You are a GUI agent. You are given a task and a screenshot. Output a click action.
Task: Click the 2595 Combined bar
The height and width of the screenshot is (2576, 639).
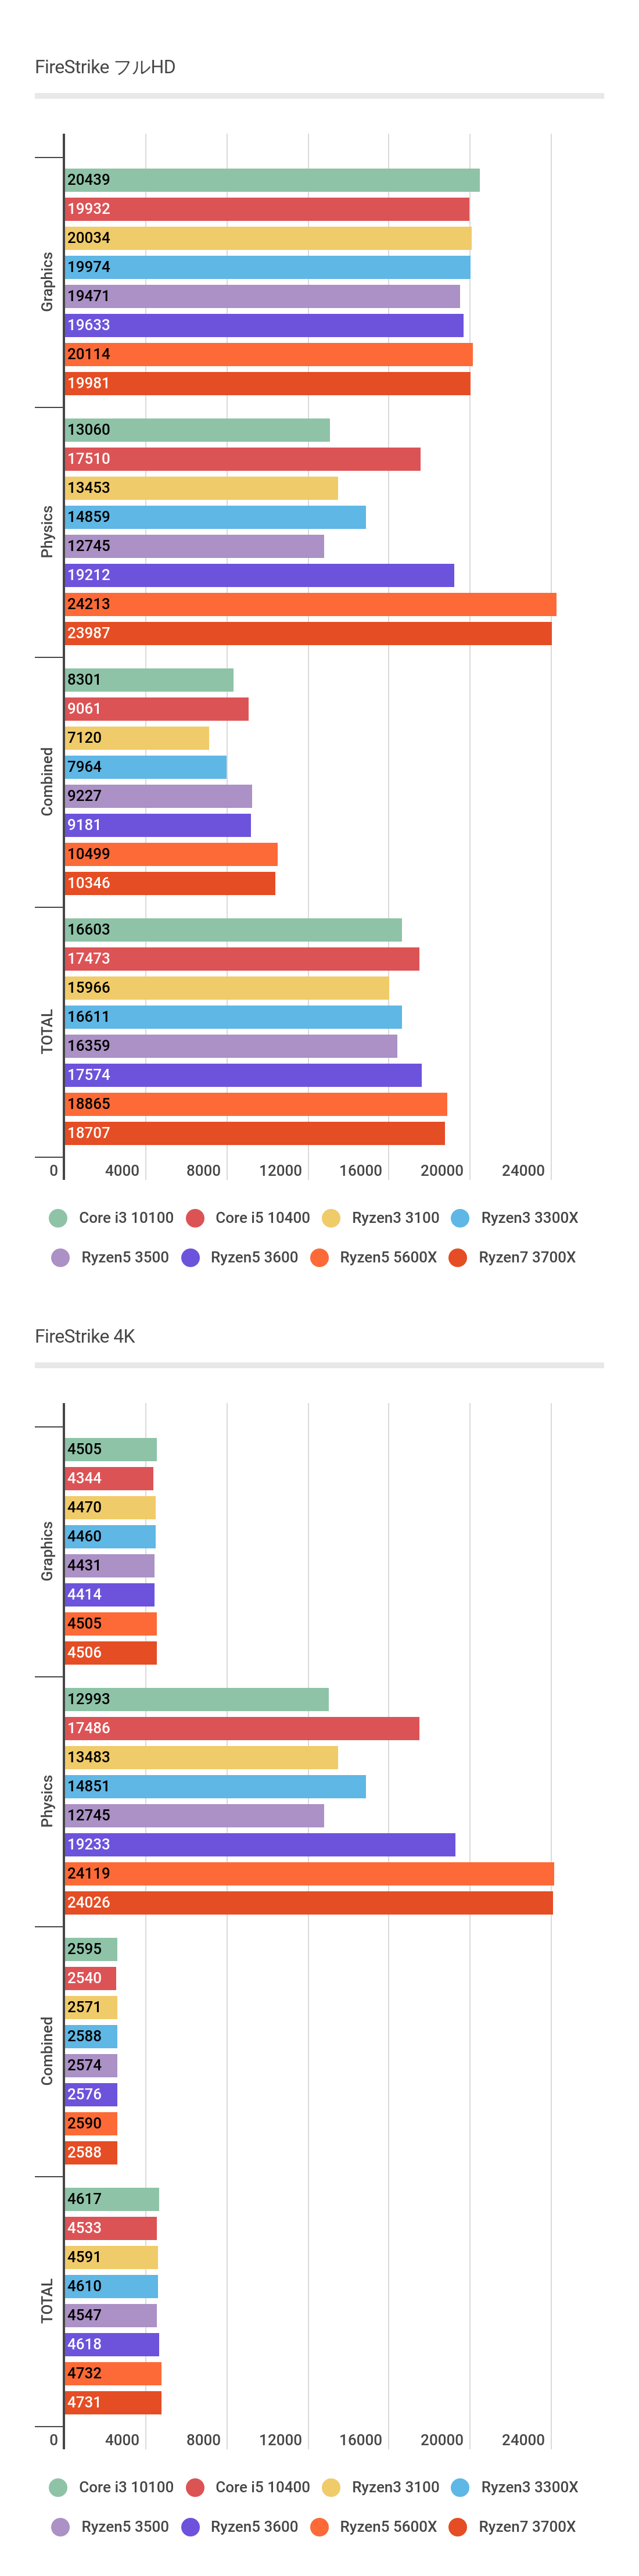[91, 1948]
